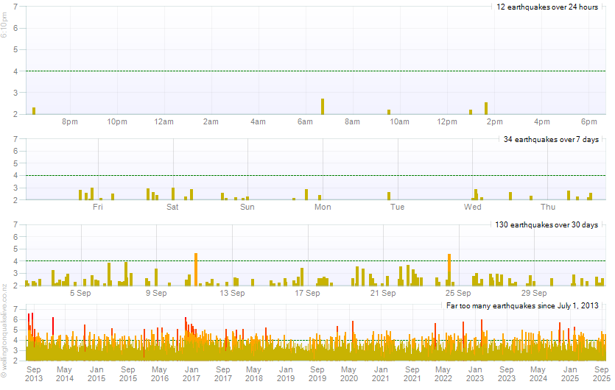The height and width of the screenshot is (390, 615).
Task: Click the red spike near Jan 2023
Action: 482,327
